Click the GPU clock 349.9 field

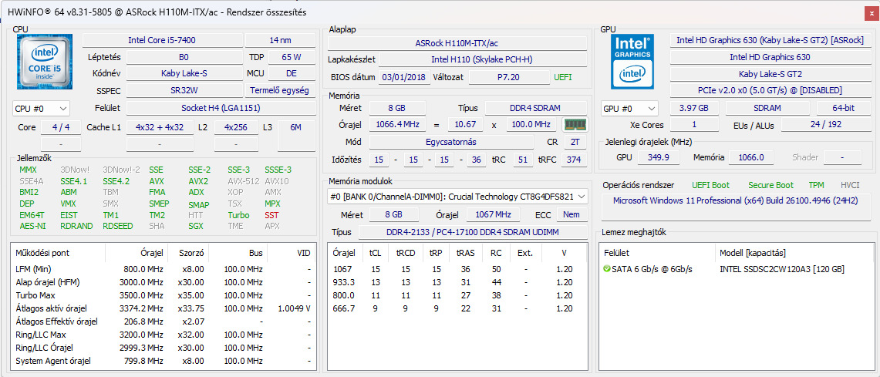tap(659, 157)
